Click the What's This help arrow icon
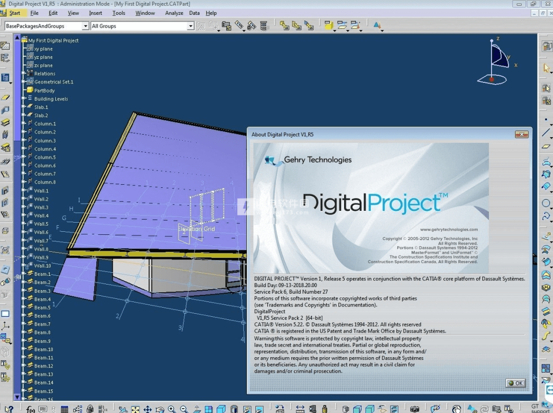 pyautogui.click(x=9, y=409)
